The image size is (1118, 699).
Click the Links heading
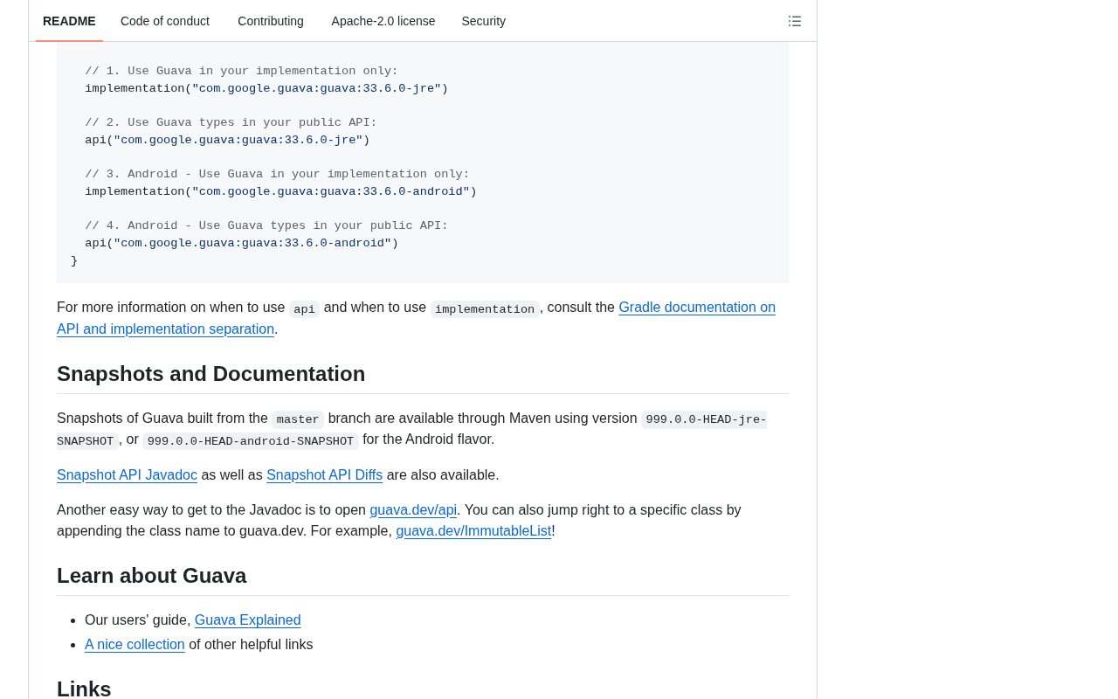tap(84, 689)
